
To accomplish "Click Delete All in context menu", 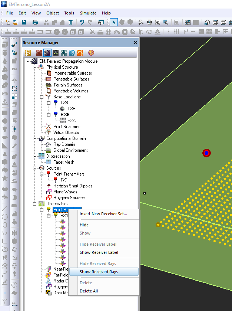I will (89, 291).
